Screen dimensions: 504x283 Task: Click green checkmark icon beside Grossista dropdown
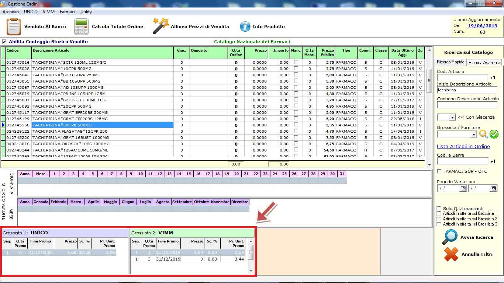coord(494,134)
